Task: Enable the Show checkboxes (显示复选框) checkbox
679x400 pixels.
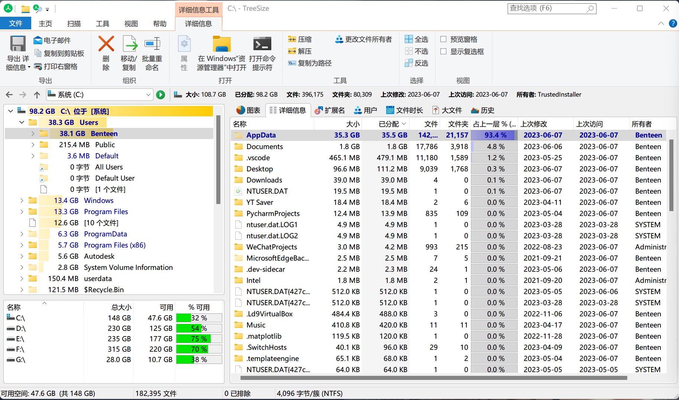Action: point(443,51)
